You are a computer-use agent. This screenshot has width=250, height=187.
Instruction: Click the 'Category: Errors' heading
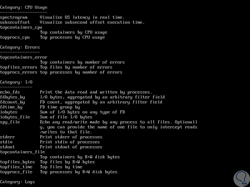click(20, 47)
